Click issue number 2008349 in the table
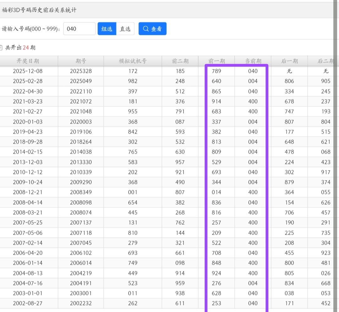The width and height of the screenshot is (339, 312). click(x=81, y=192)
